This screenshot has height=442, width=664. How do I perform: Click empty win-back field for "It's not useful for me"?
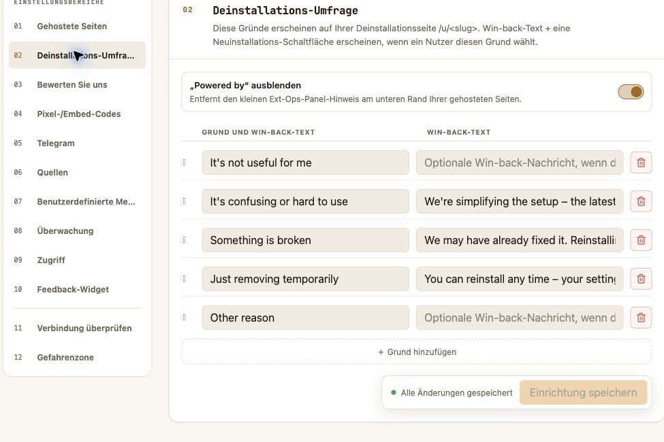[520, 163]
